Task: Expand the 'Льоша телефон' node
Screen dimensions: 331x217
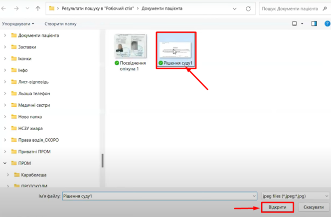Action: pos(5,93)
